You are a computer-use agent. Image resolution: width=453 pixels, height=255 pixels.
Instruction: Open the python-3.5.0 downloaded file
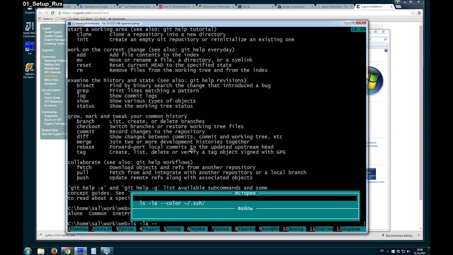click(x=57, y=235)
